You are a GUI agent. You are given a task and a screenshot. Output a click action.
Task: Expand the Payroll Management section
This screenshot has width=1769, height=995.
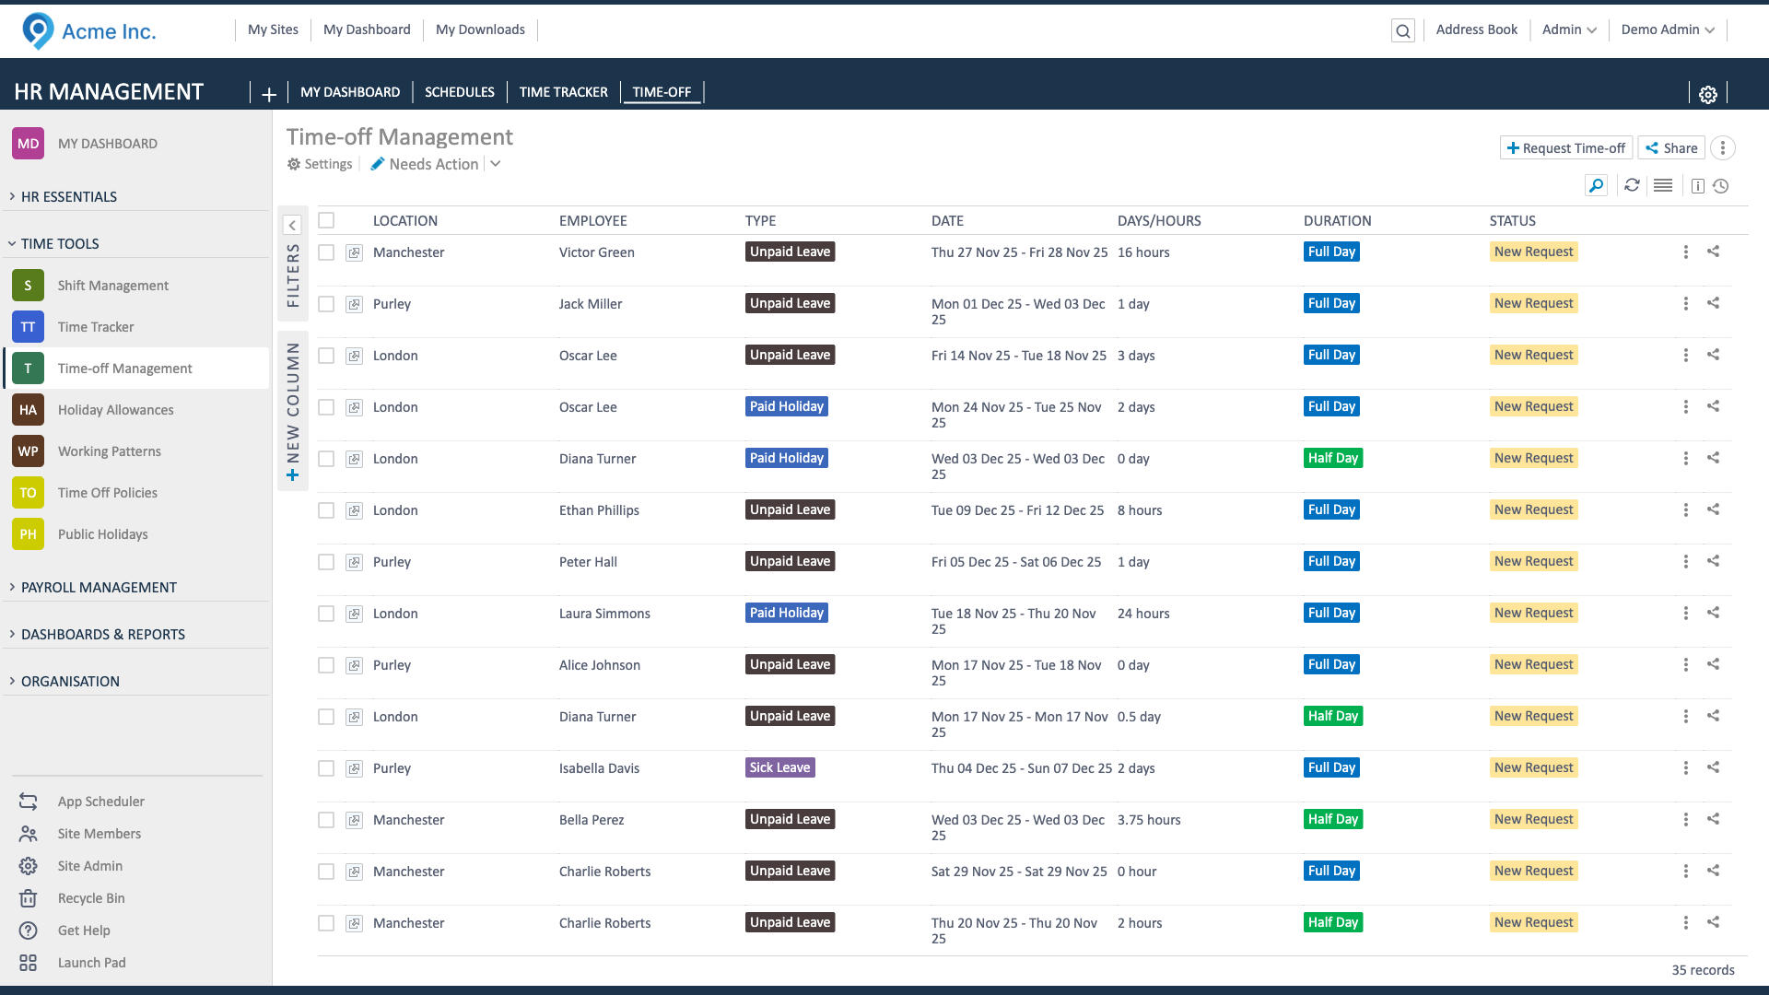tap(99, 587)
